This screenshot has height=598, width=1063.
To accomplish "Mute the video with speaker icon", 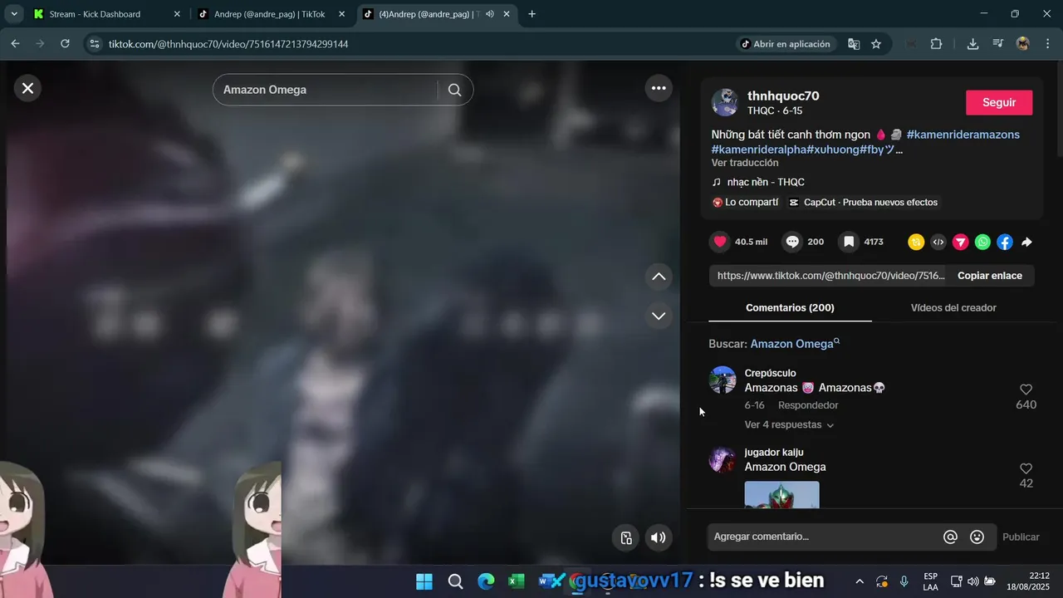I will (658, 537).
